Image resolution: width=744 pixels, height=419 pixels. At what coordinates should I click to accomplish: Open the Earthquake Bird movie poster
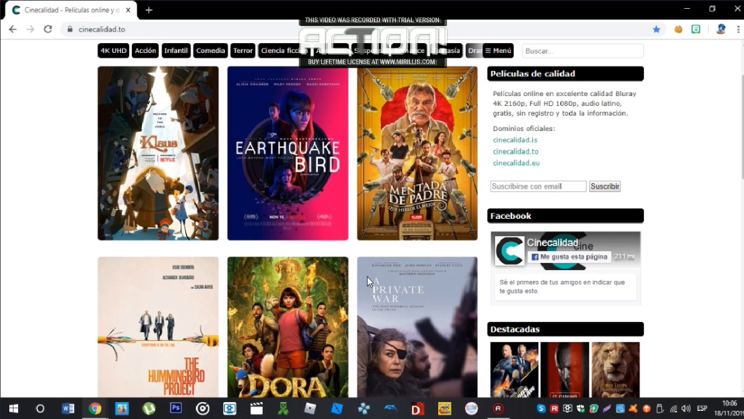click(x=287, y=152)
